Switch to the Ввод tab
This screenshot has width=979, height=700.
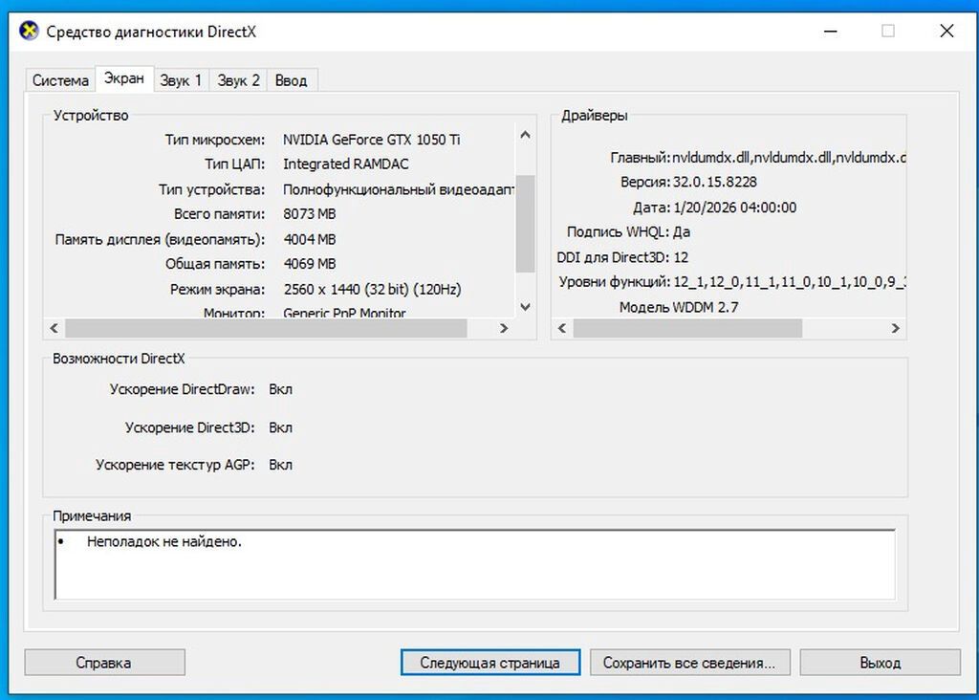[x=292, y=80]
